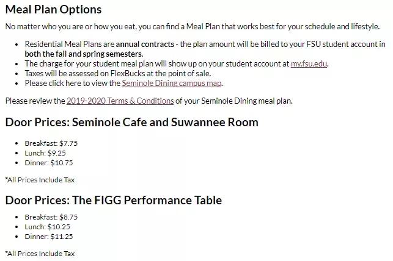Click the 'No matter who you are' intro sentence
The width and height of the screenshot is (393, 261).
coord(192,27)
